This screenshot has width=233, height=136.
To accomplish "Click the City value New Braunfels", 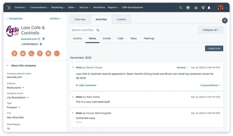I will pos(15,117).
